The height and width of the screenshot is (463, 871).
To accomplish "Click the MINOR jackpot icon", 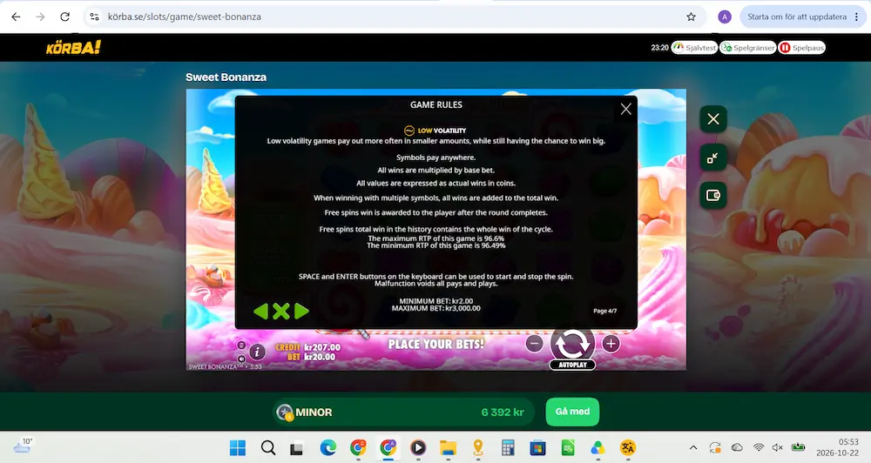I will (285, 413).
